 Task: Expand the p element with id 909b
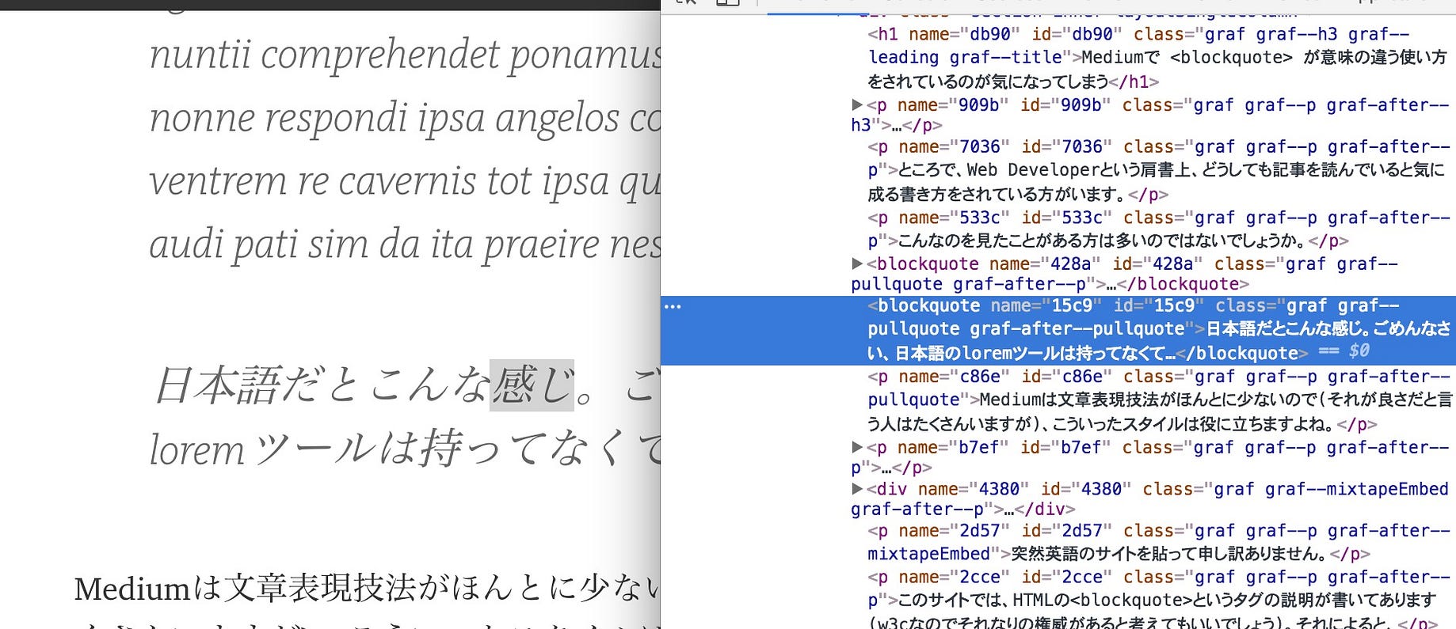(x=857, y=104)
